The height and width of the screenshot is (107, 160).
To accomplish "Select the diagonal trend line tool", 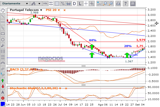I will click(3, 16).
